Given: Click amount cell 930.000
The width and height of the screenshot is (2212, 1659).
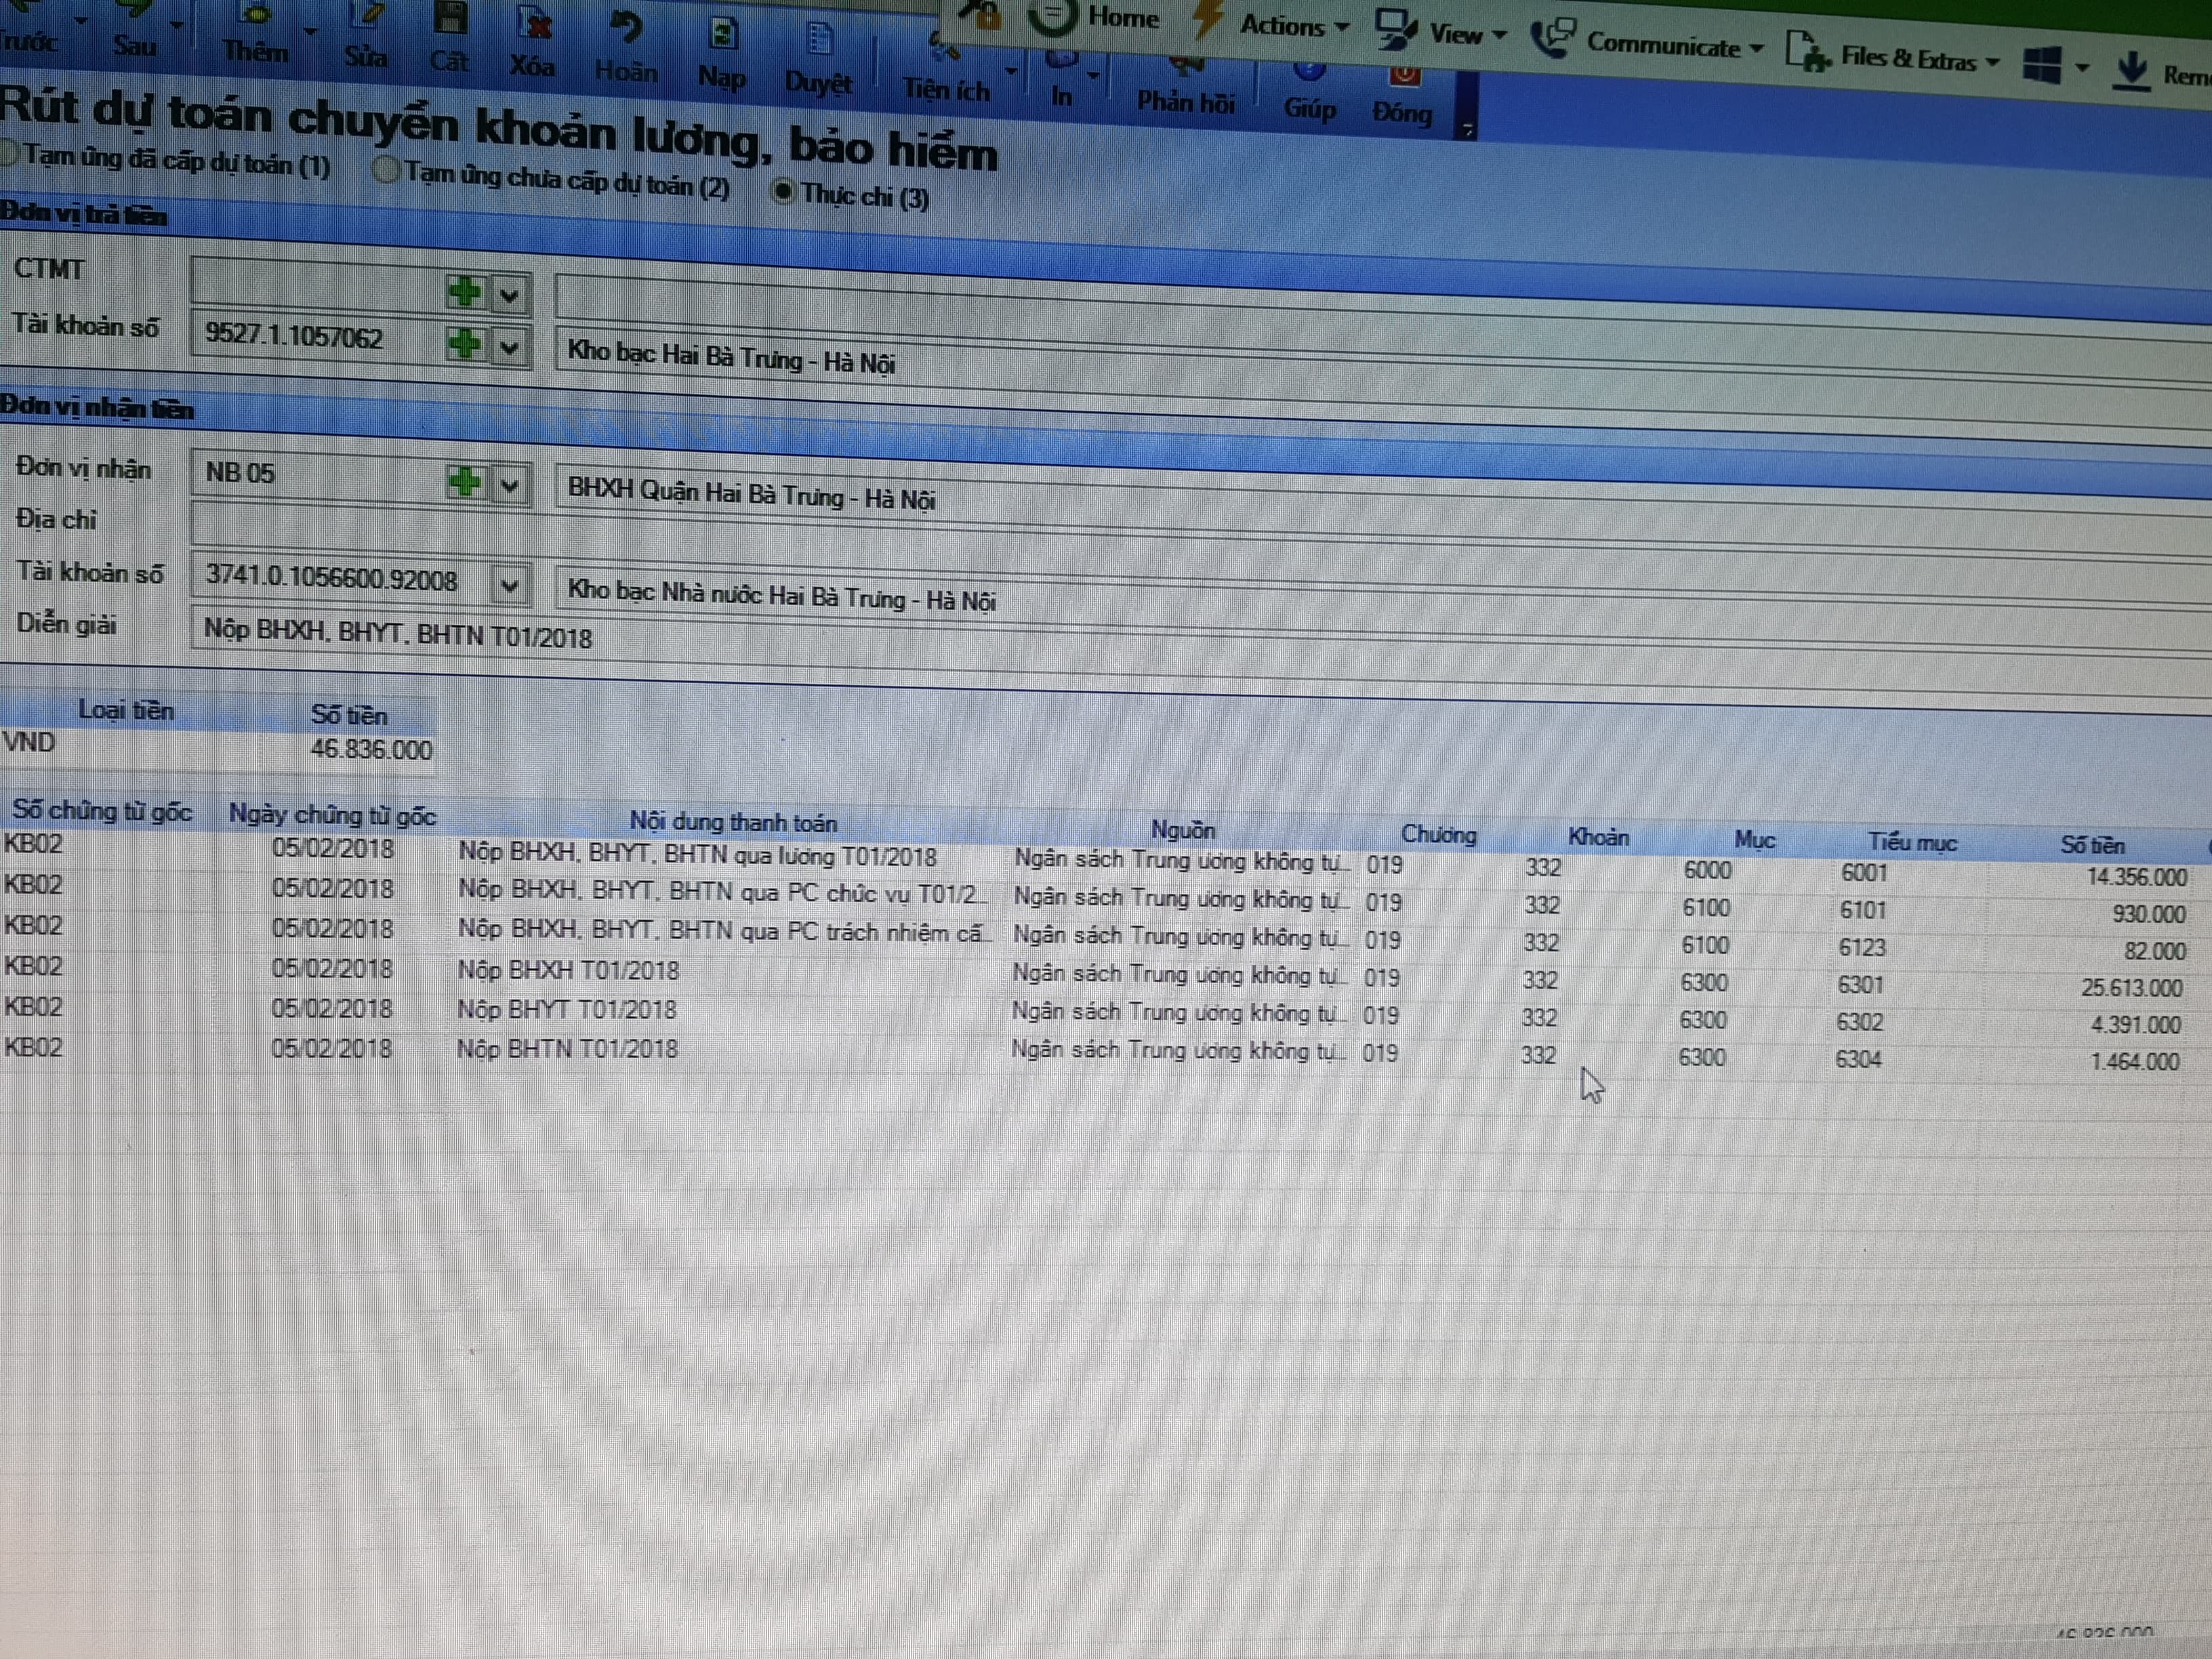Looking at the screenshot, I should coord(2148,914).
